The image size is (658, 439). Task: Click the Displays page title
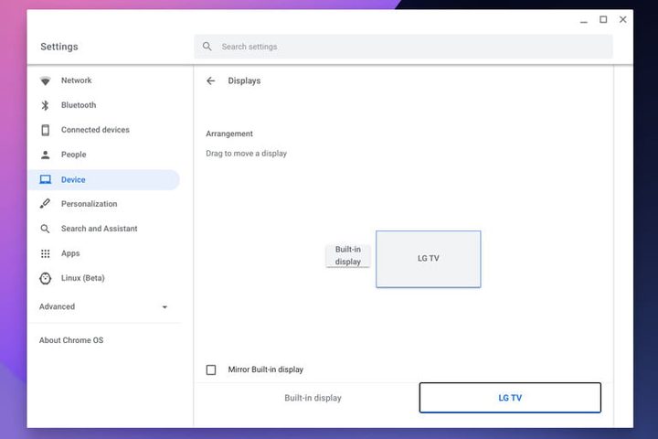pos(244,80)
